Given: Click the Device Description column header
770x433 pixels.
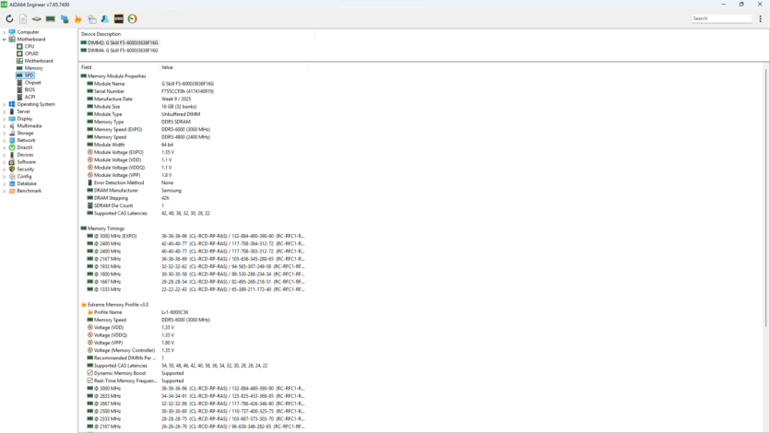Looking at the screenshot, I should (196, 34).
